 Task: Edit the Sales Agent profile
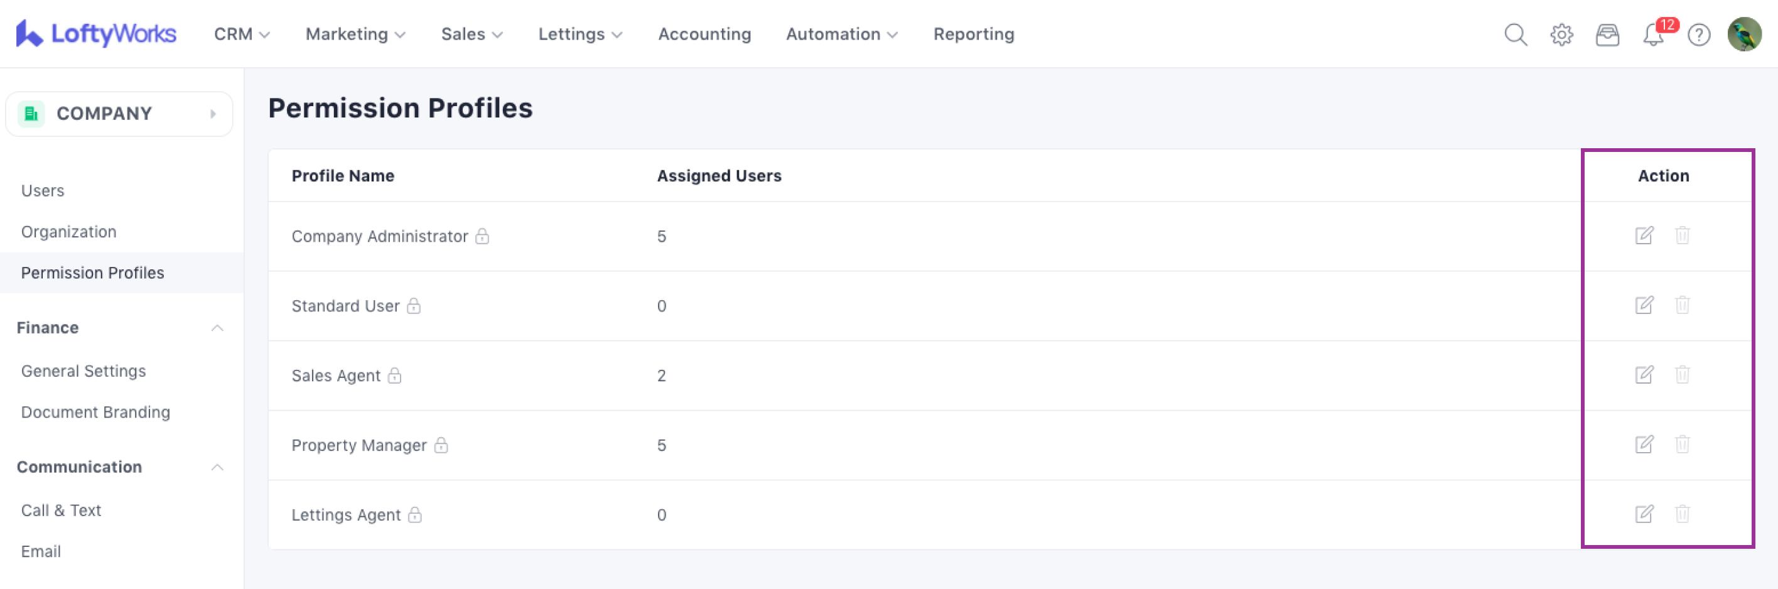(1644, 375)
